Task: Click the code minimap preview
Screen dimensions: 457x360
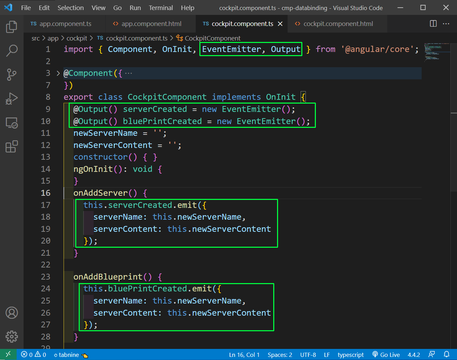Action: tap(437, 52)
